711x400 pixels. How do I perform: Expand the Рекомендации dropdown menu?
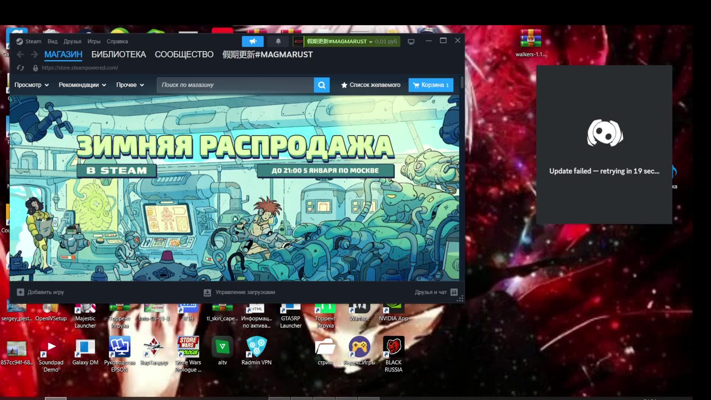coord(82,85)
